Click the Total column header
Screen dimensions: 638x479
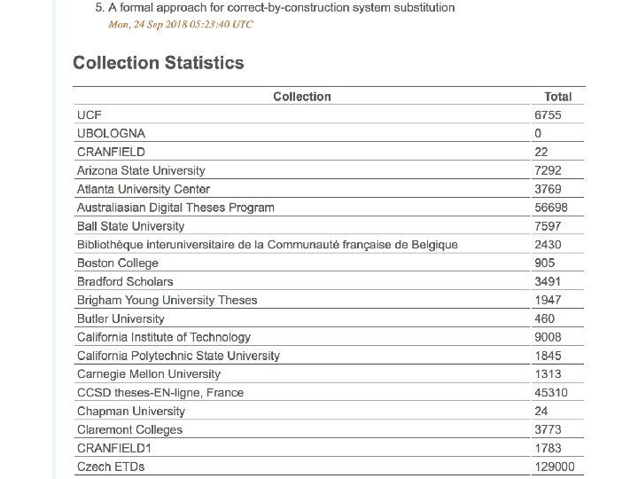coord(558,97)
